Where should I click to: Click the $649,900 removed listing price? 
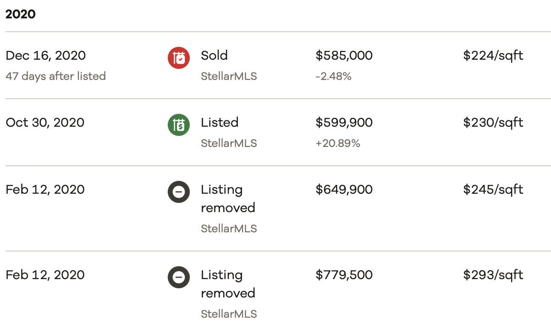click(344, 190)
